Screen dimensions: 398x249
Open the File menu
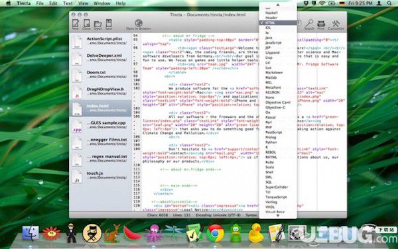click(40, 3)
